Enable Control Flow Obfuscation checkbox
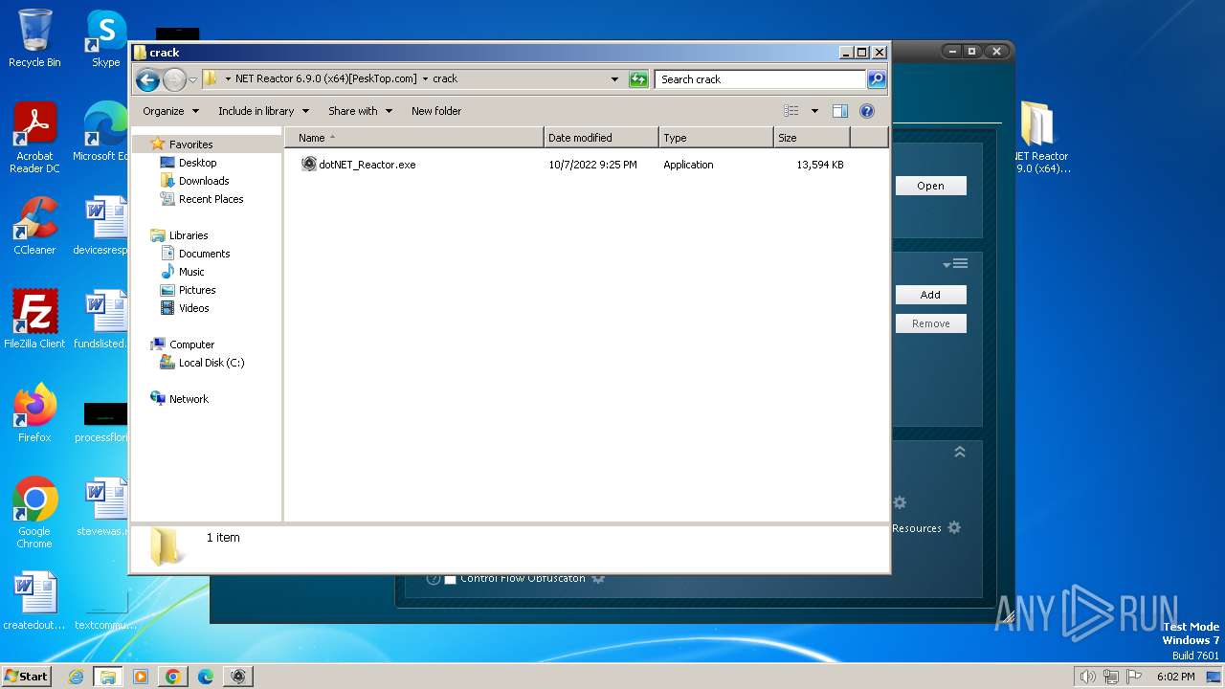This screenshot has height=689, width=1225. pos(450,579)
